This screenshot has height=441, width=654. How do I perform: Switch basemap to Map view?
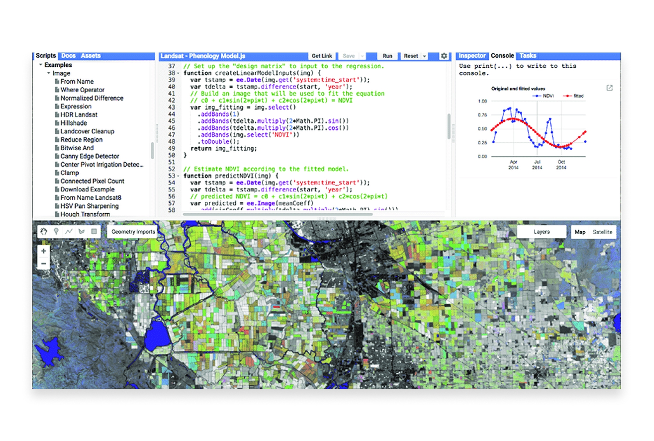point(581,232)
